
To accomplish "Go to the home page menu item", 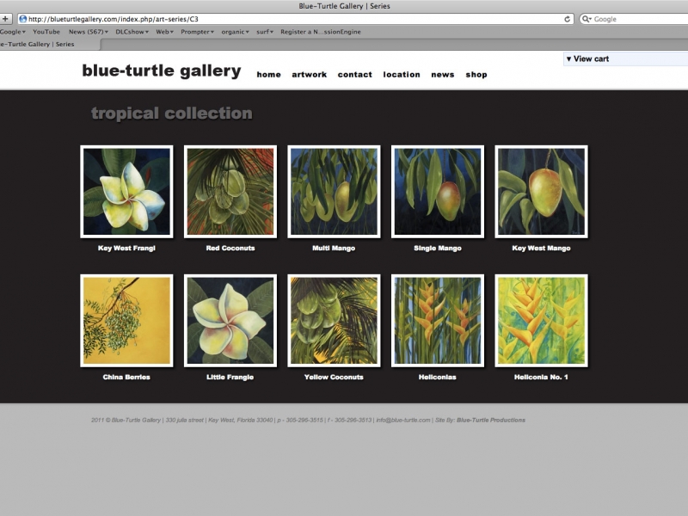I will (x=268, y=75).
